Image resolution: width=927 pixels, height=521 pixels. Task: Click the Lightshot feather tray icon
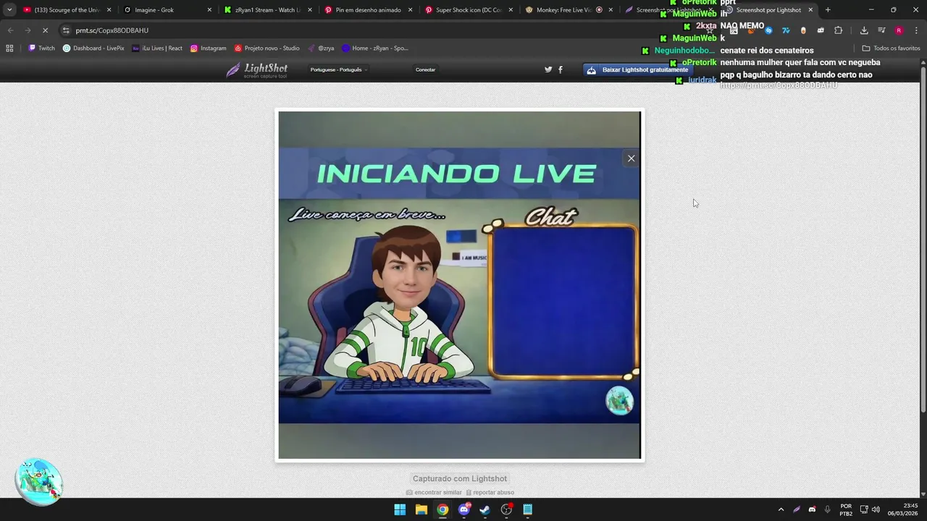click(797, 509)
